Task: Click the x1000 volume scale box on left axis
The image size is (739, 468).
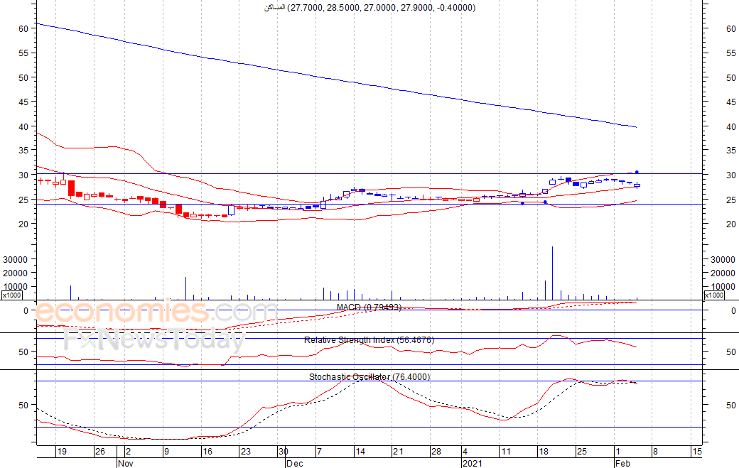Action: [x=12, y=295]
